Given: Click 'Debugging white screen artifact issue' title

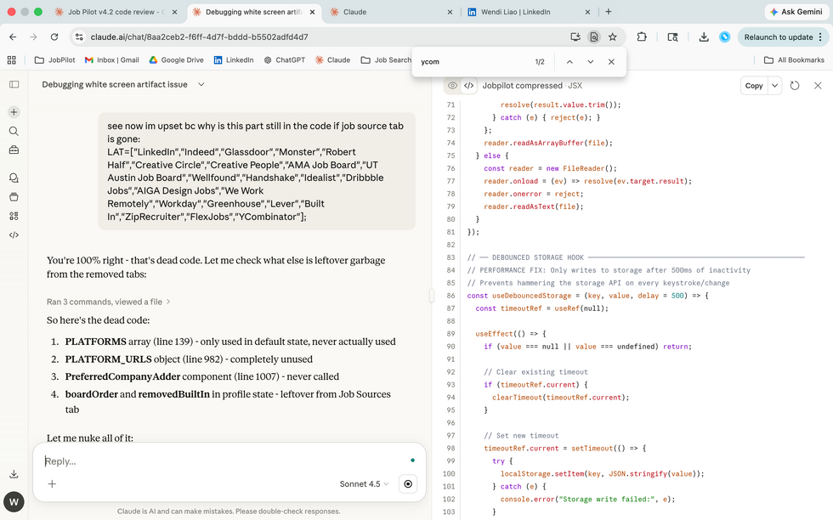Looking at the screenshot, I should [115, 84].
